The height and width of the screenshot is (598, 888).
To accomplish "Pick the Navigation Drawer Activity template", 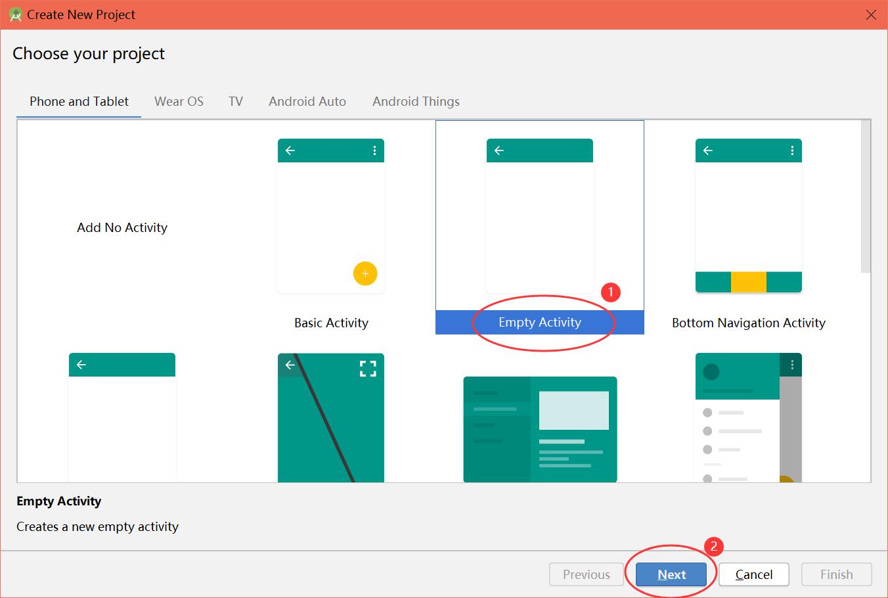I will click(749, 417).
